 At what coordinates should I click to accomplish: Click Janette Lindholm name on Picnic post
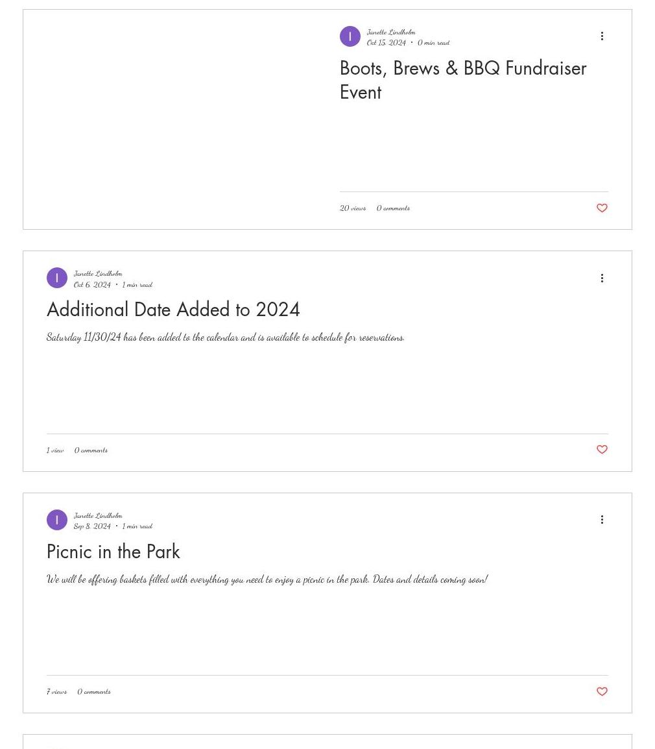98,515
